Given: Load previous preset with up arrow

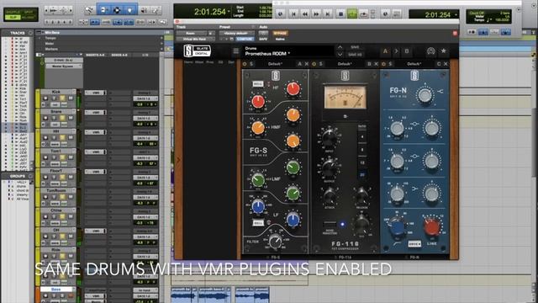Looking at the screenshot, I should (340, 47).
